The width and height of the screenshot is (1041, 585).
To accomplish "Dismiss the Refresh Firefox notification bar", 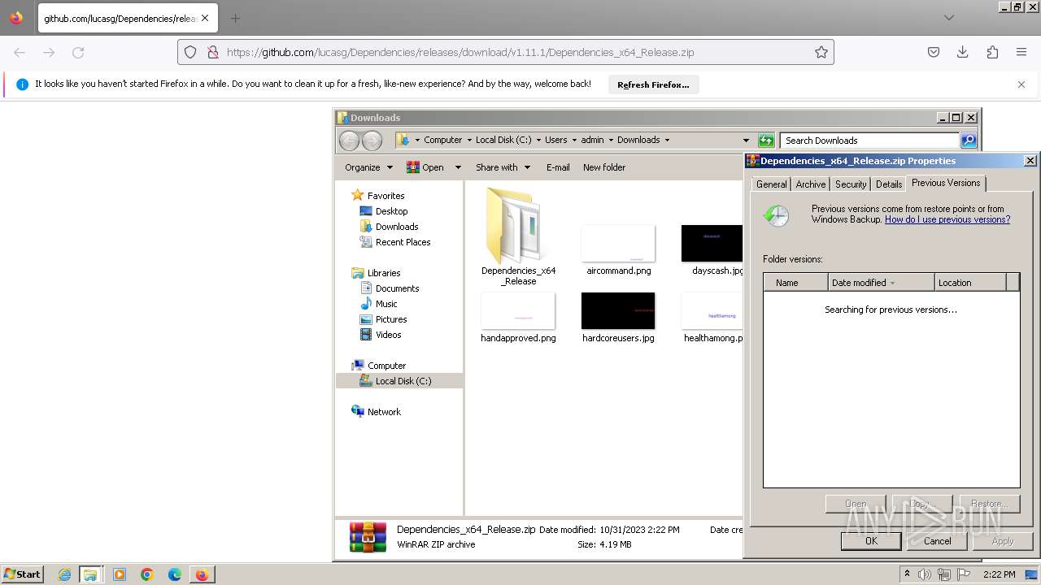I will tap(1021, 84).
